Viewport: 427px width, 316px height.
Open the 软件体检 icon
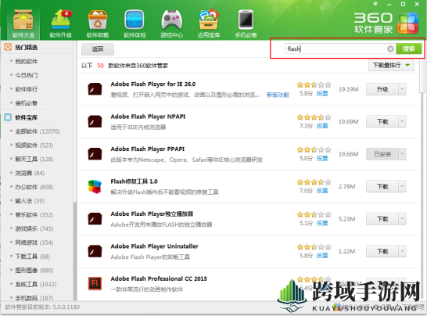click(135, 23)
